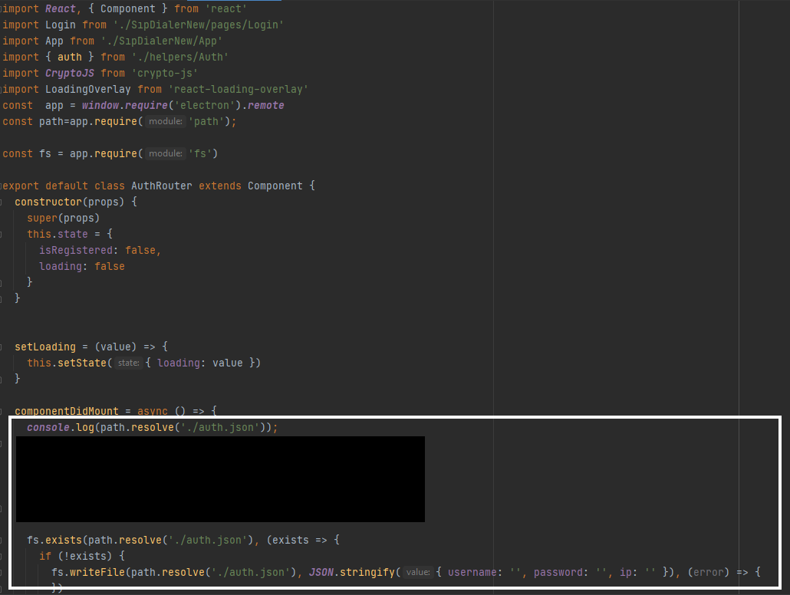790x595 pixels.
Task: Click the state inlay hint in setState
Action: click(127, 363)
